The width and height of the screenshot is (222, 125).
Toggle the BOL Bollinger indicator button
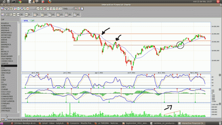coord(26,15)
